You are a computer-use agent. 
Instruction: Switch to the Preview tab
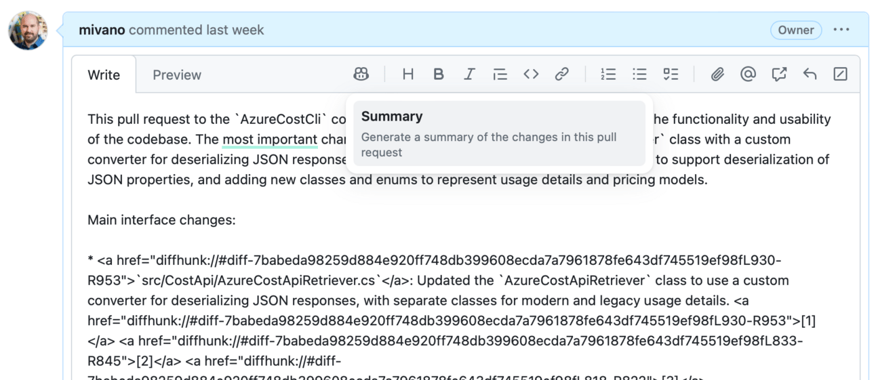click(177, 75)
